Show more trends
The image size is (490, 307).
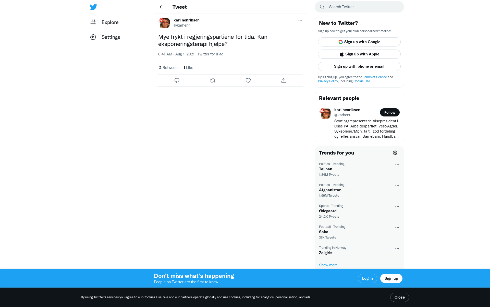point(328,265)
